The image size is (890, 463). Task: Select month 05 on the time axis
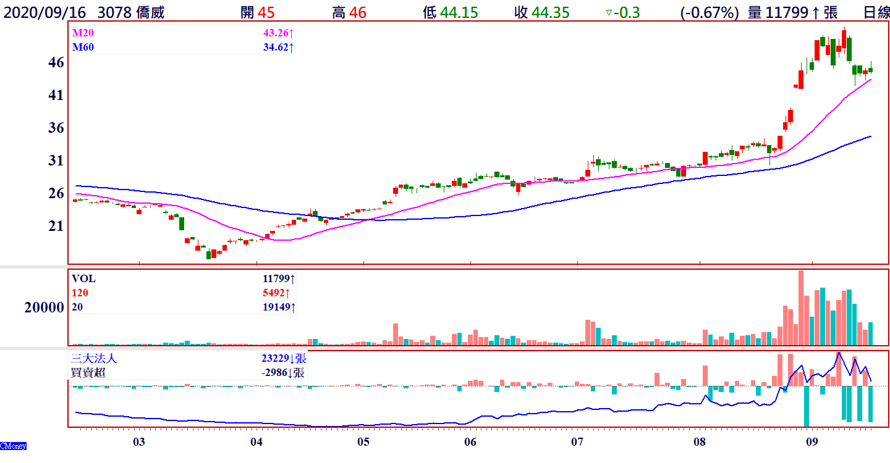tap(363, 442)
